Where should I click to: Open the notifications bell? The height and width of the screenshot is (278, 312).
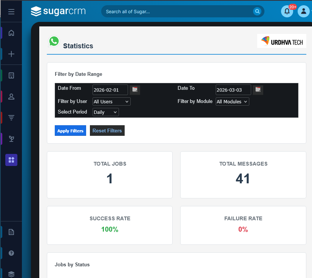[x=287, y=11]
